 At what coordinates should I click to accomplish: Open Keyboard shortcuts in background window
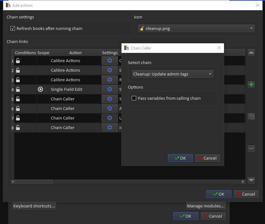coord(34,206)
